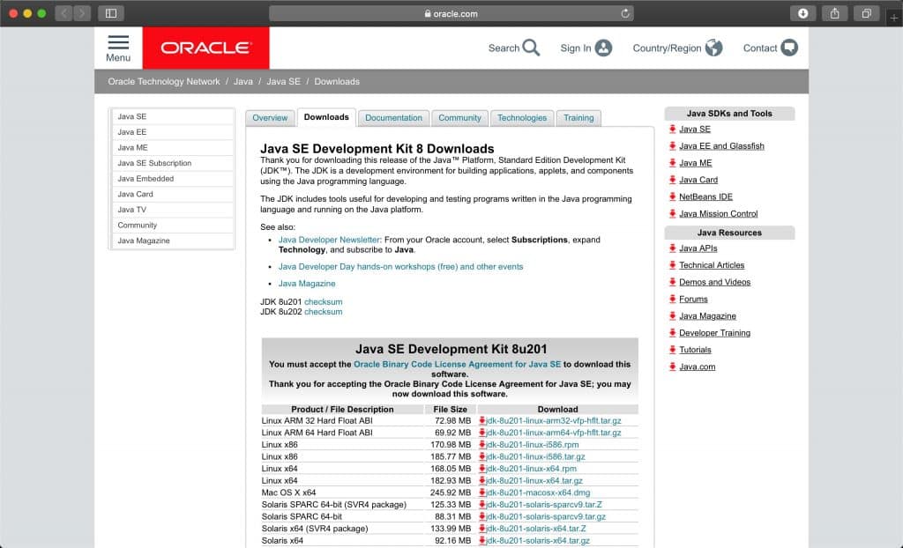Switch to the Overview tab
The image size is (903, 548).
[270, 117]
